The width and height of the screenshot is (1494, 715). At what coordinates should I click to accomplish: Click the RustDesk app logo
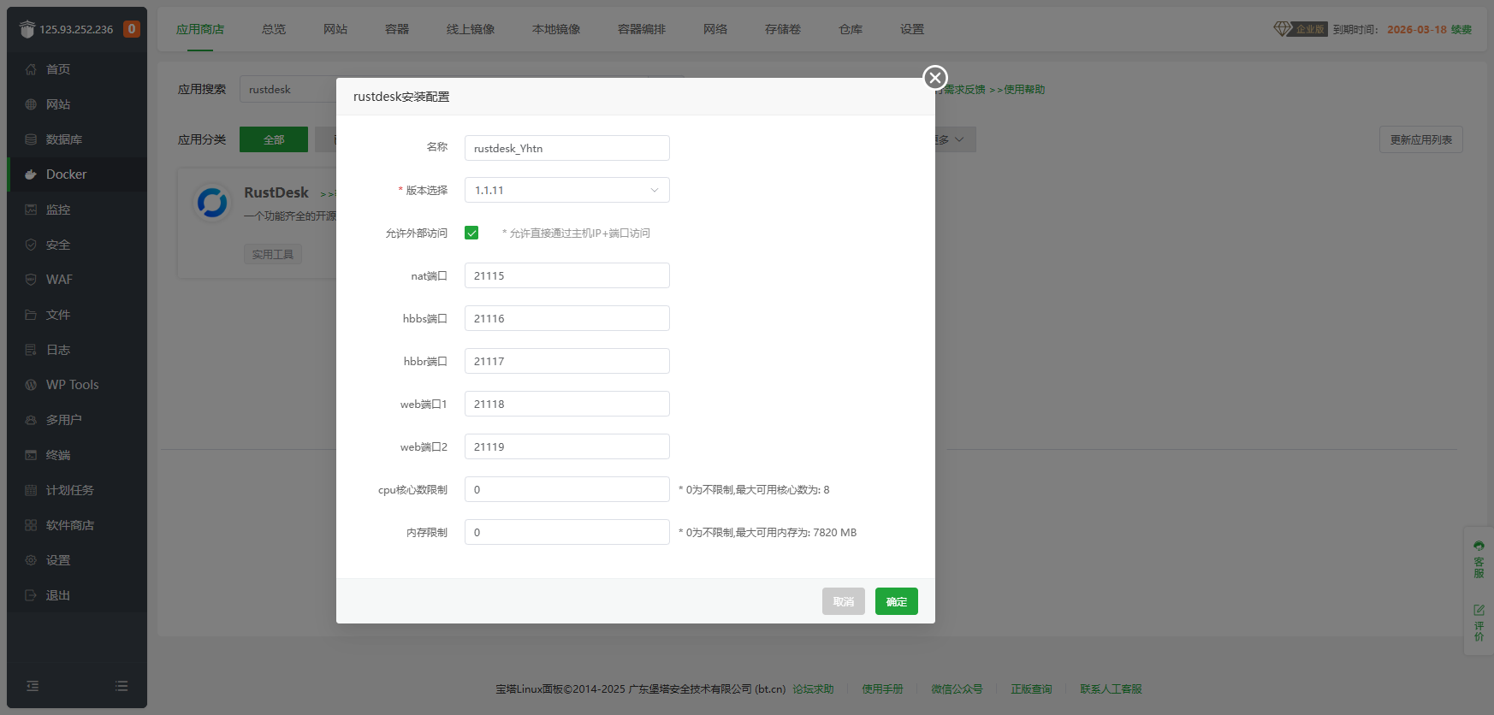(212, 203)
